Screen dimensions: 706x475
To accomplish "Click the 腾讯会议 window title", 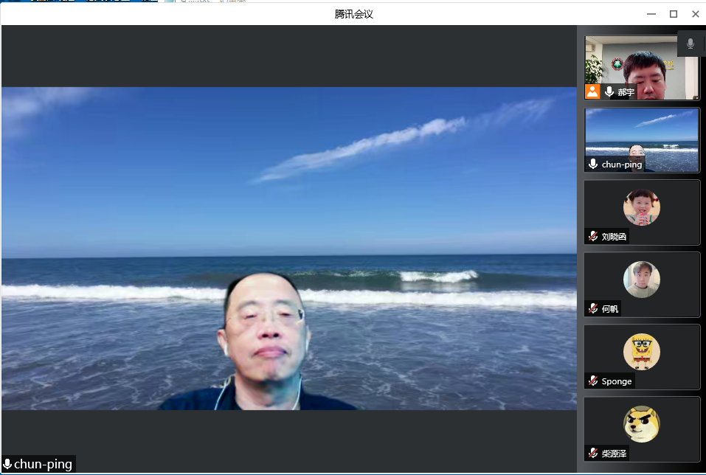I will pos(353,13).
